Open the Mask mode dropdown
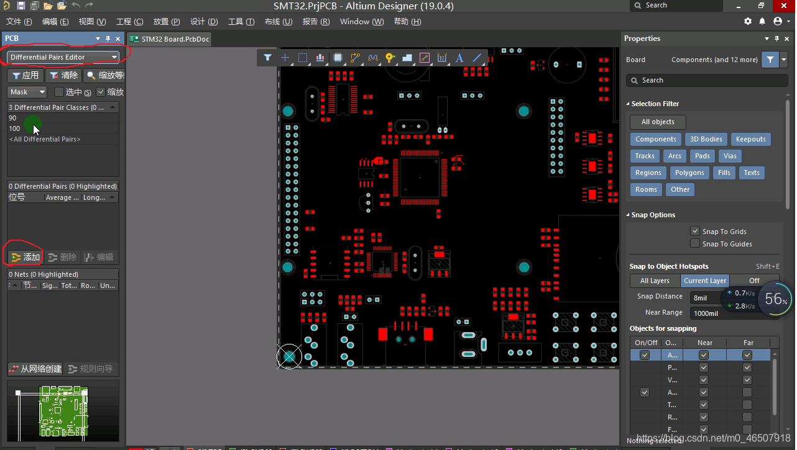This screenshot has width=797, height=450. (27, 92)
